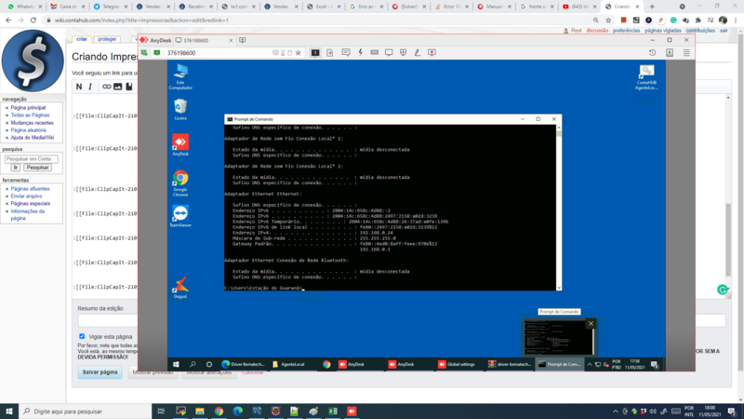This screenshot has width=744, height=419.
Task: Toggle the Vigiar esta página checkbox
Action: [82, 336]
